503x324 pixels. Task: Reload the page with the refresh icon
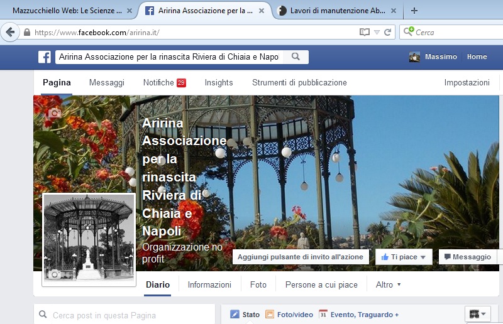(387, 33)
